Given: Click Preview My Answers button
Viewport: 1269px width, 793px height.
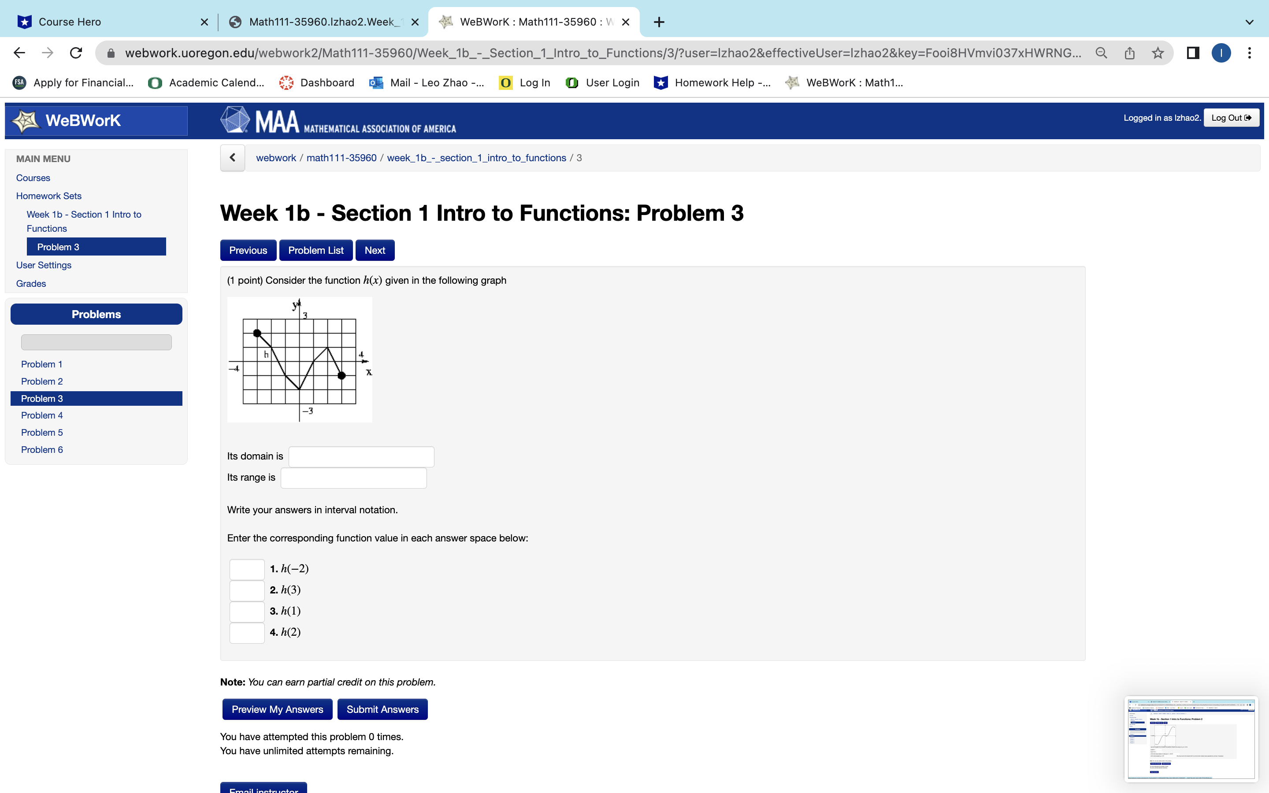Looking at the screenshot, I should [277, 709].
